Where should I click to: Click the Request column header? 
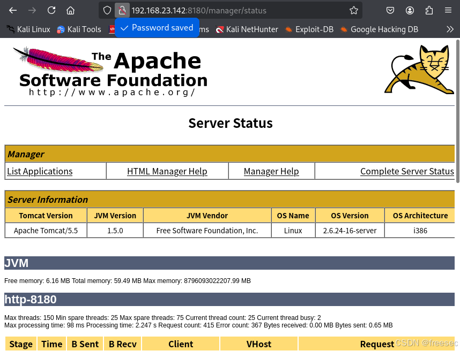coord(377,344)
